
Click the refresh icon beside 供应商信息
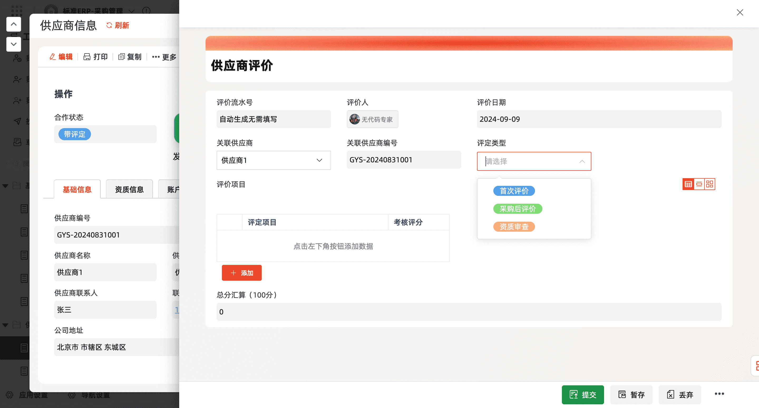109,25
